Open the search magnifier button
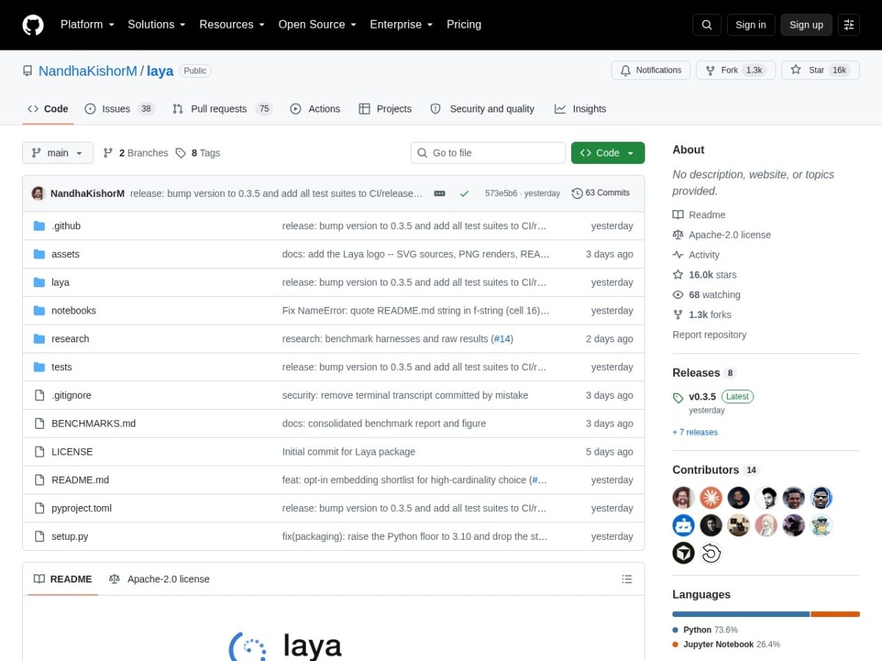The image size is (882, 661). [706, 25]
